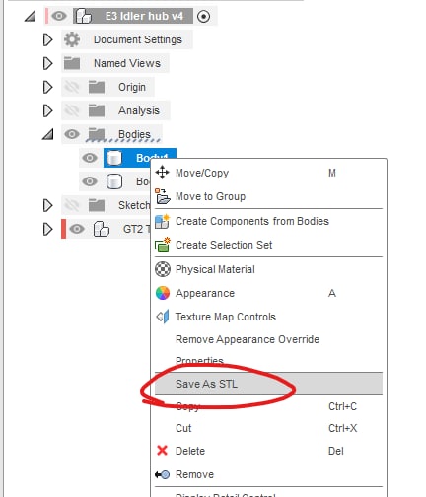Screen dimensions: 426x497
Task: Choose Move to Group menu entry
Action: [268, 196]
